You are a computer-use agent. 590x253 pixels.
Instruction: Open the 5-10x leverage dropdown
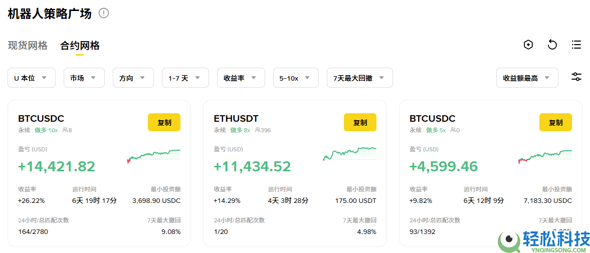tap(296, 78)
